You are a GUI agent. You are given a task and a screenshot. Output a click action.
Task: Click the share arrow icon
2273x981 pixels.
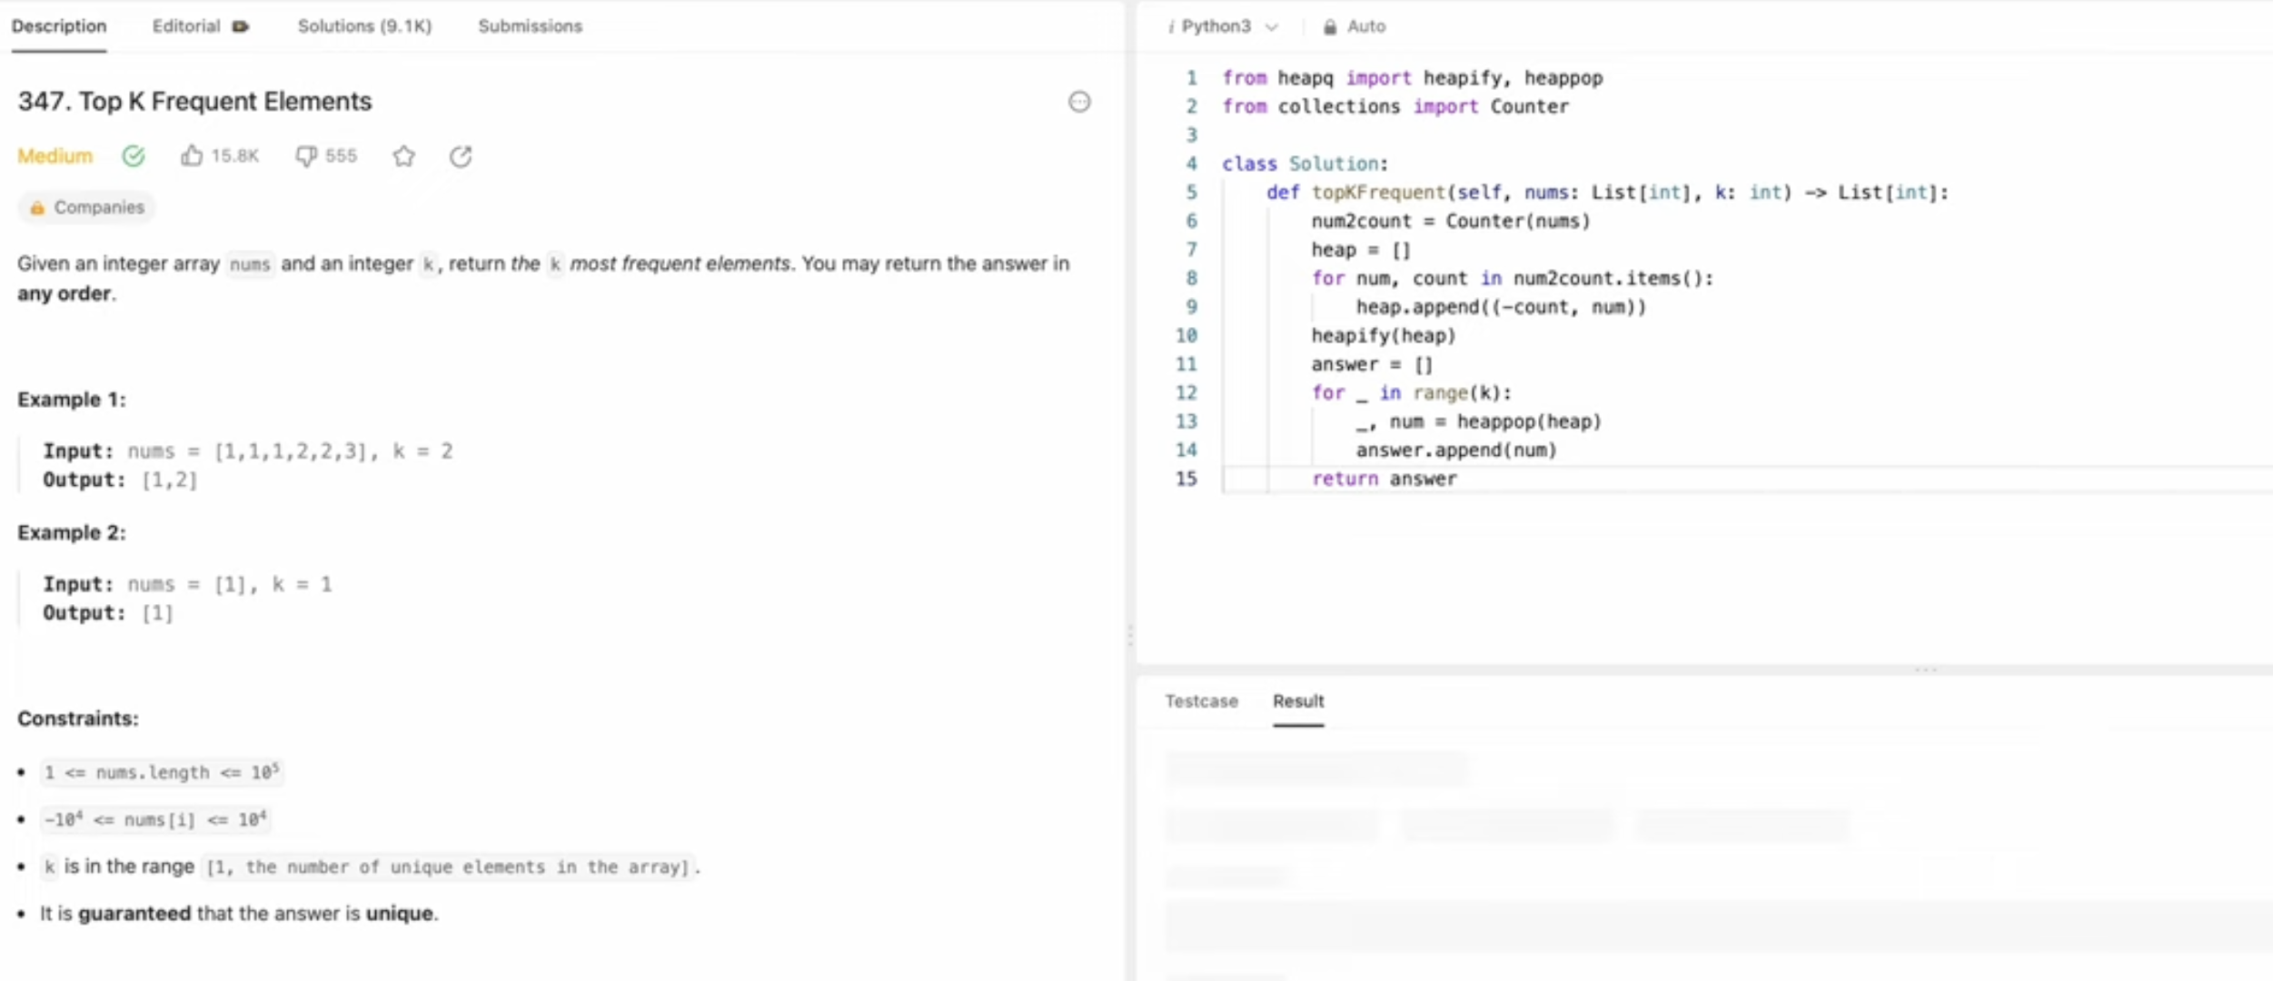click(x=461, y=156)
